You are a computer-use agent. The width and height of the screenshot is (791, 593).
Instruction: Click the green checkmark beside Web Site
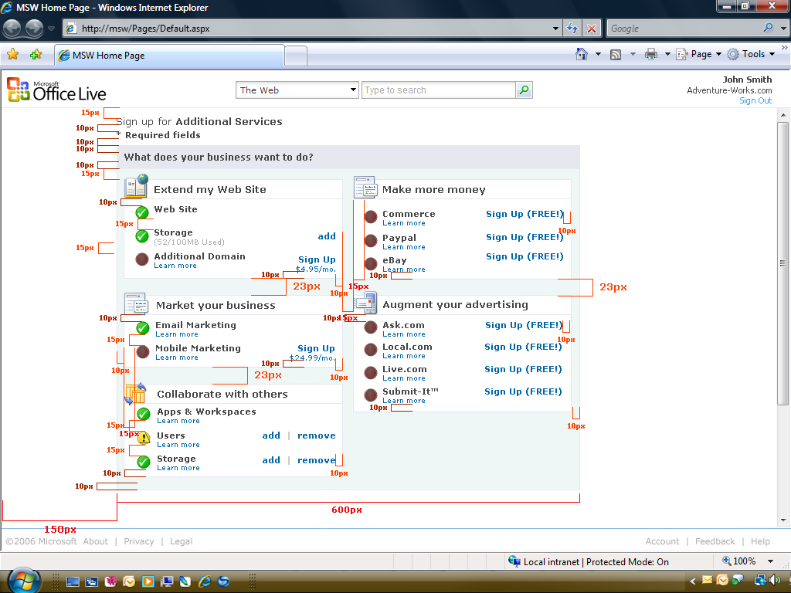pos(142,212)
